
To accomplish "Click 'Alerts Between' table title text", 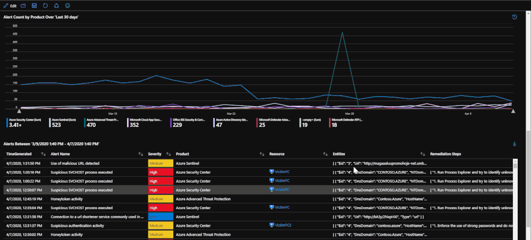I will [51, 144].
